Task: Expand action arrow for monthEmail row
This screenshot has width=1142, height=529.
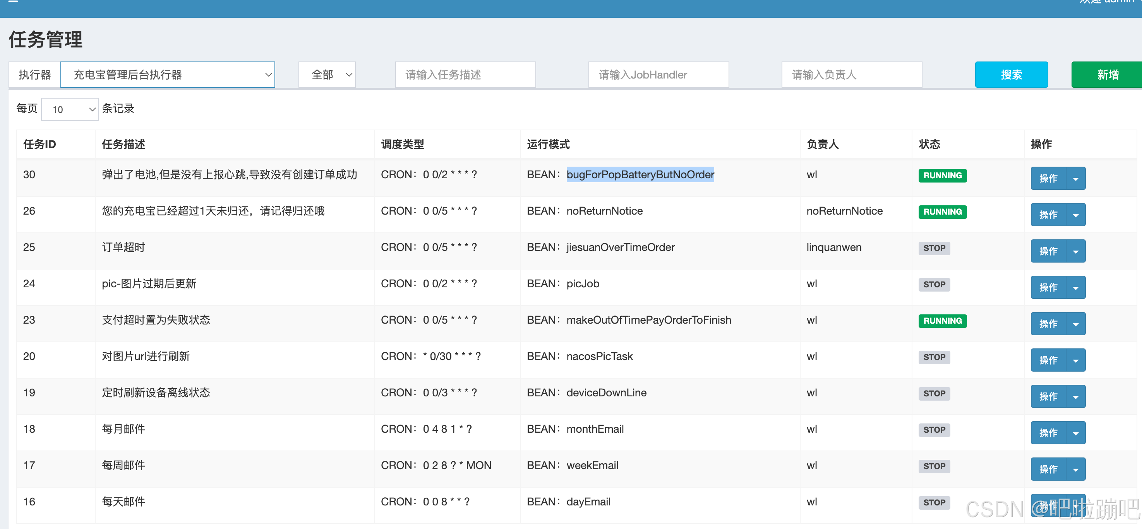Action: click(x=1075, y=433)
